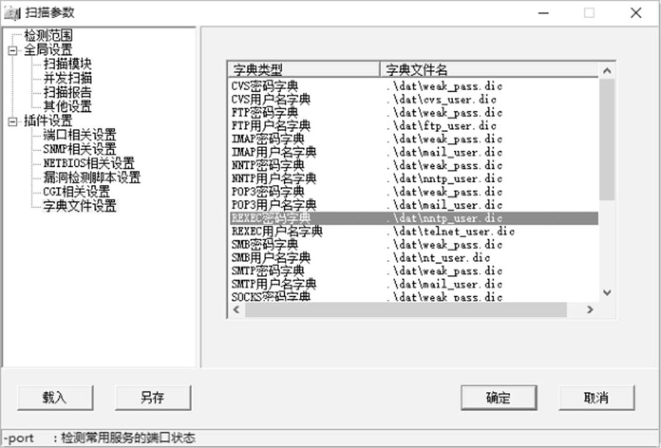This screenshot has height=448, width=661.
Task: Click the vertical scrollbar thumb
Action: tap(607, 139)
